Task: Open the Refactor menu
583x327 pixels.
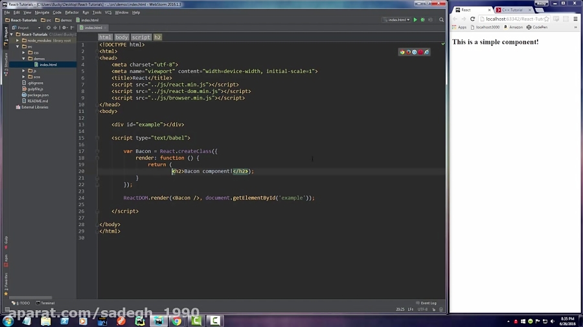Action: click(x=71, y=12)
